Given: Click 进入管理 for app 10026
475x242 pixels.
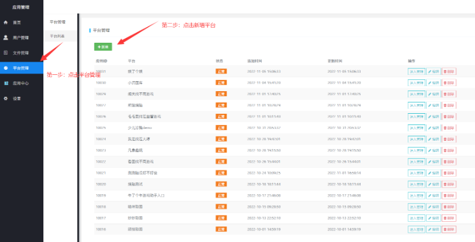Looking at the screenshot, I should click(x=416, y=116).
